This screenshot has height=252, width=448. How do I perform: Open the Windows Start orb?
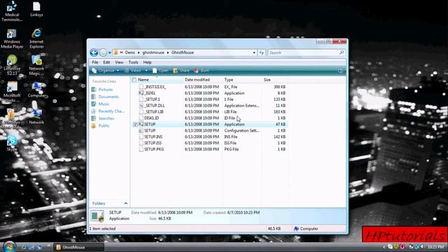point(9,246)
